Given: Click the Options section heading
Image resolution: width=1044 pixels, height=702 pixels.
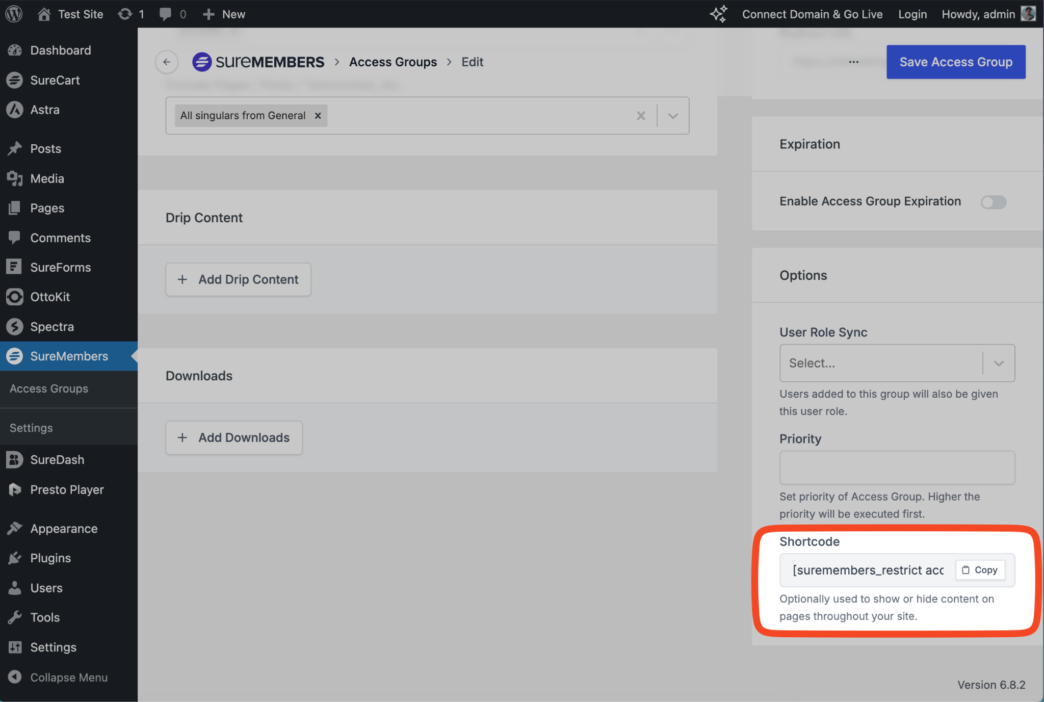Looking at the screenshot, I should coord(803,275).
